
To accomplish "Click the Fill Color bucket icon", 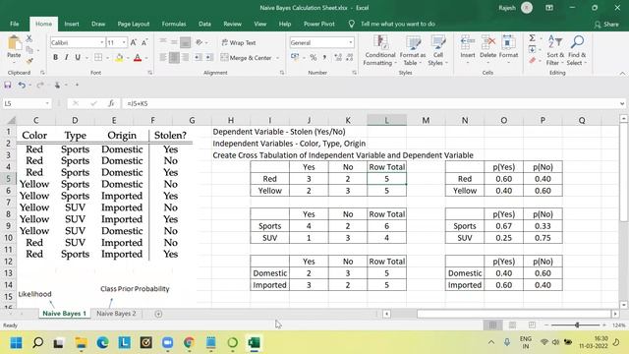I will click(x=119, y=58).
